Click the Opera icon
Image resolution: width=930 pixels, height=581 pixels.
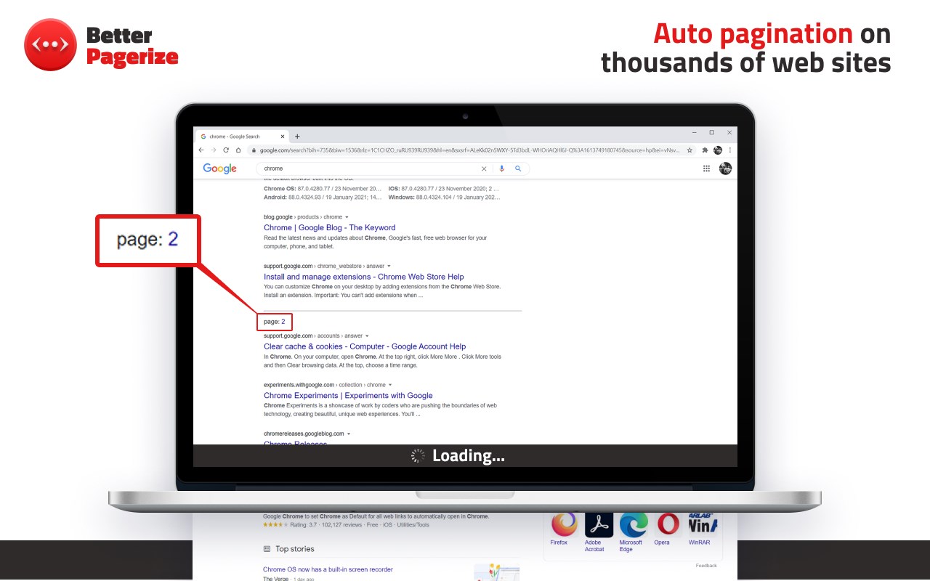pyautogui.click(x=668, y=524)
